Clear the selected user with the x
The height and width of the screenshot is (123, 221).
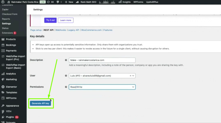[131, 76]
